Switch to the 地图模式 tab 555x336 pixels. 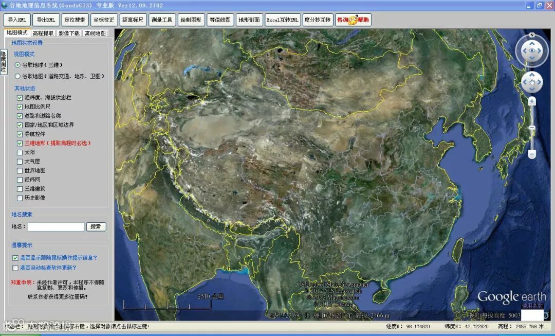[17, 32]
